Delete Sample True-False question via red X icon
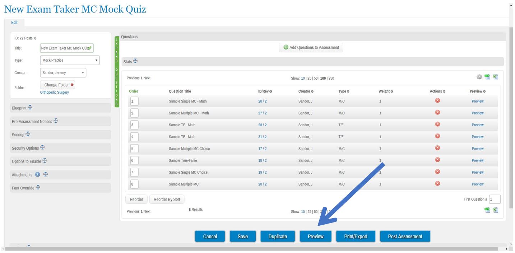 [437, 160]
